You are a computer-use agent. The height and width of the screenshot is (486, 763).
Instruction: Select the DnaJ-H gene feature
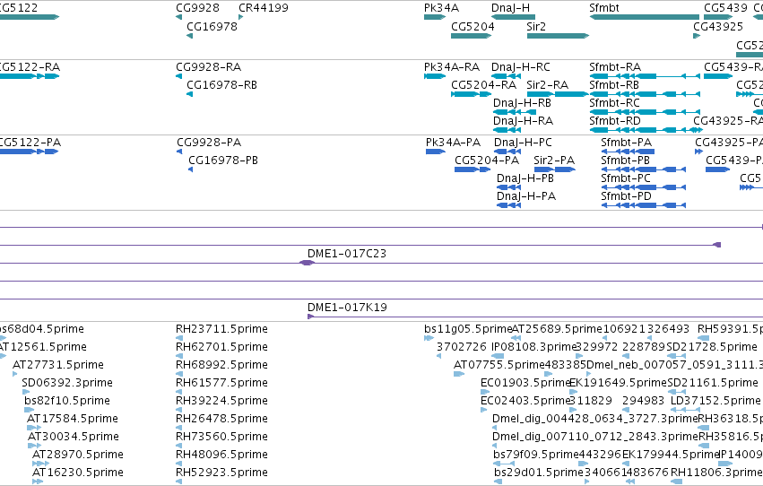pyautogui.click(x=513, y=17)
